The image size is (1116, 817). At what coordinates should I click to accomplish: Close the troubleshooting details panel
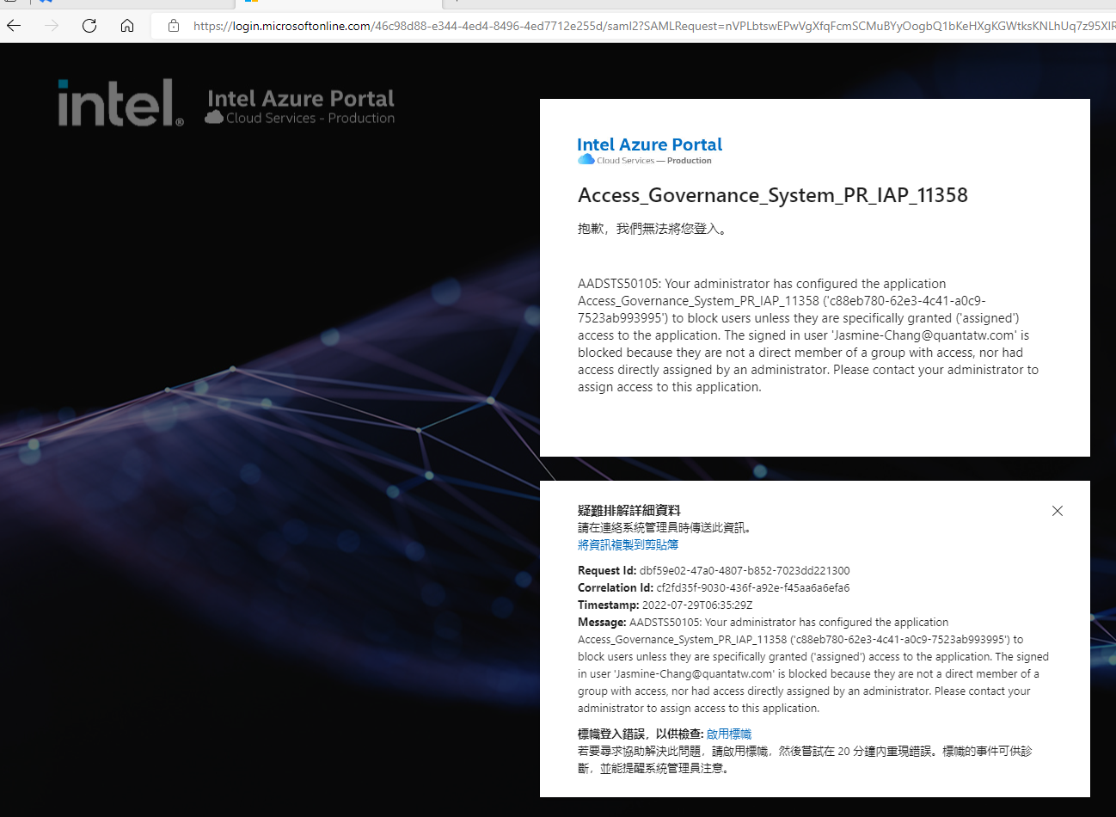tap(1058, 511)
